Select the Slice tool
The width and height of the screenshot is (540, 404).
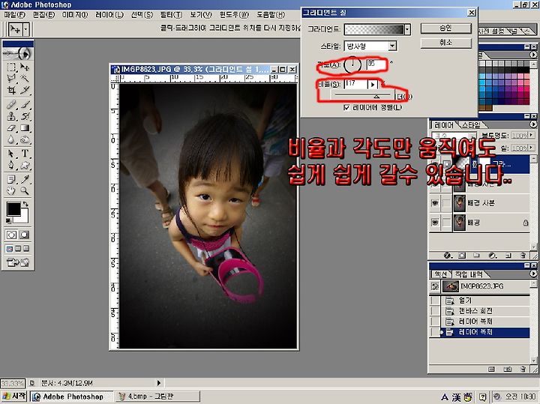coord(25,90)
